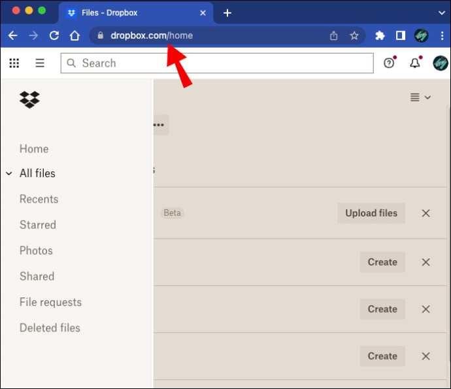Open the account avatar menu
The width and height of the screenshot is (451, 389).
440,63
